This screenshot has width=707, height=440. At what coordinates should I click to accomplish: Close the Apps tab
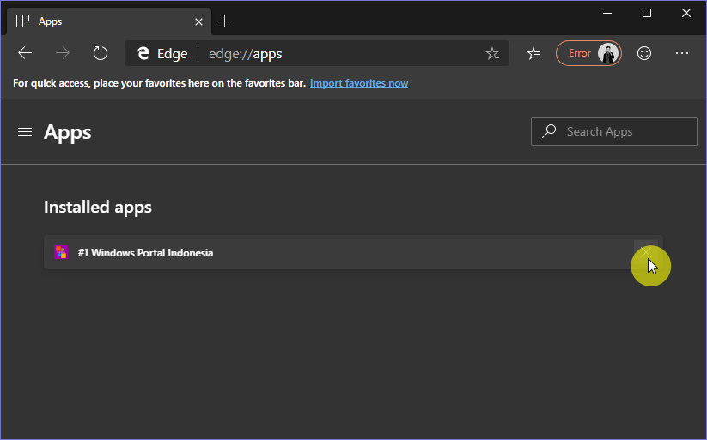coord(198,21)
